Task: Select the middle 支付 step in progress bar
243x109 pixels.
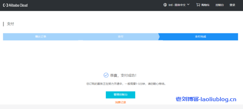Action: click(120, 37)
